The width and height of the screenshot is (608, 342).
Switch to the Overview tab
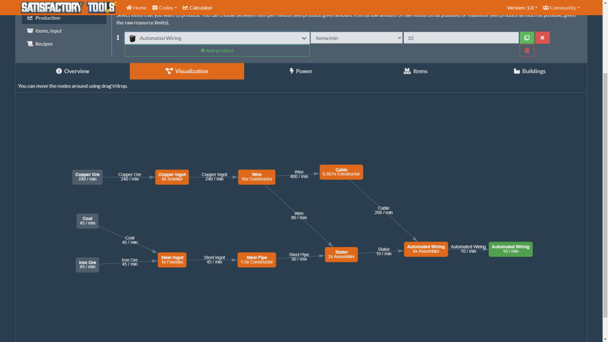pos(73,71)
